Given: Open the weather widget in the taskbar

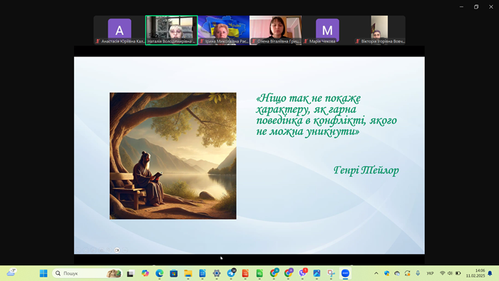Looking at the screenshot, I should point(11,272).
